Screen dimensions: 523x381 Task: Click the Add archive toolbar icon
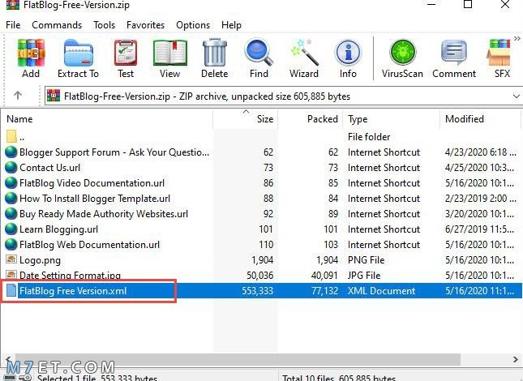point(31,58)
